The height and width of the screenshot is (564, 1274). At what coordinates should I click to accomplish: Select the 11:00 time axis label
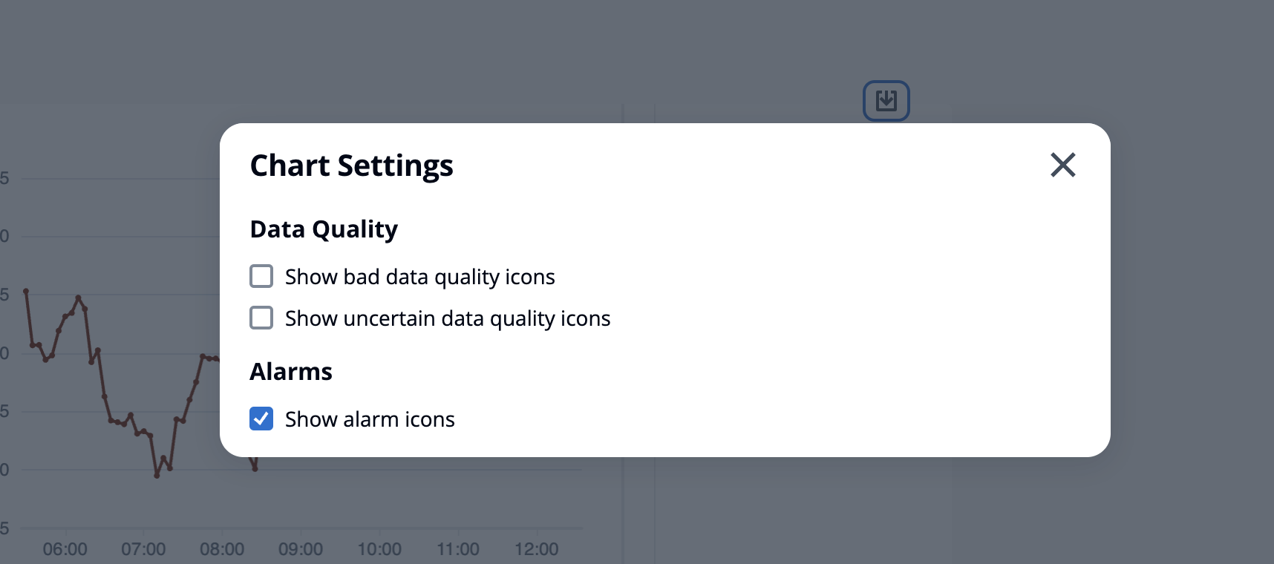coord(458,549)
